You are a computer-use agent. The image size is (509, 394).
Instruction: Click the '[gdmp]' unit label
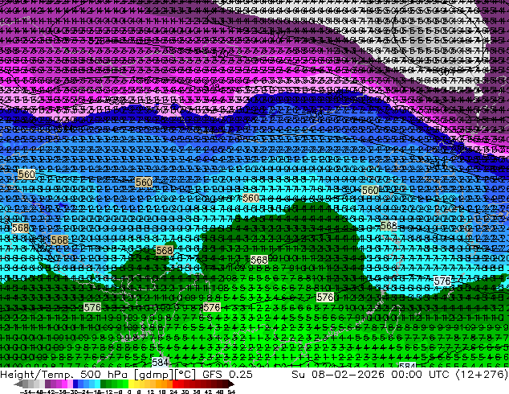[153, 374]
